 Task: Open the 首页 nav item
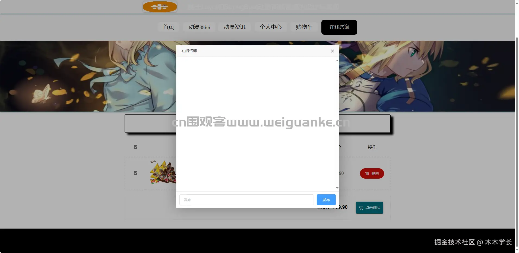168,27
